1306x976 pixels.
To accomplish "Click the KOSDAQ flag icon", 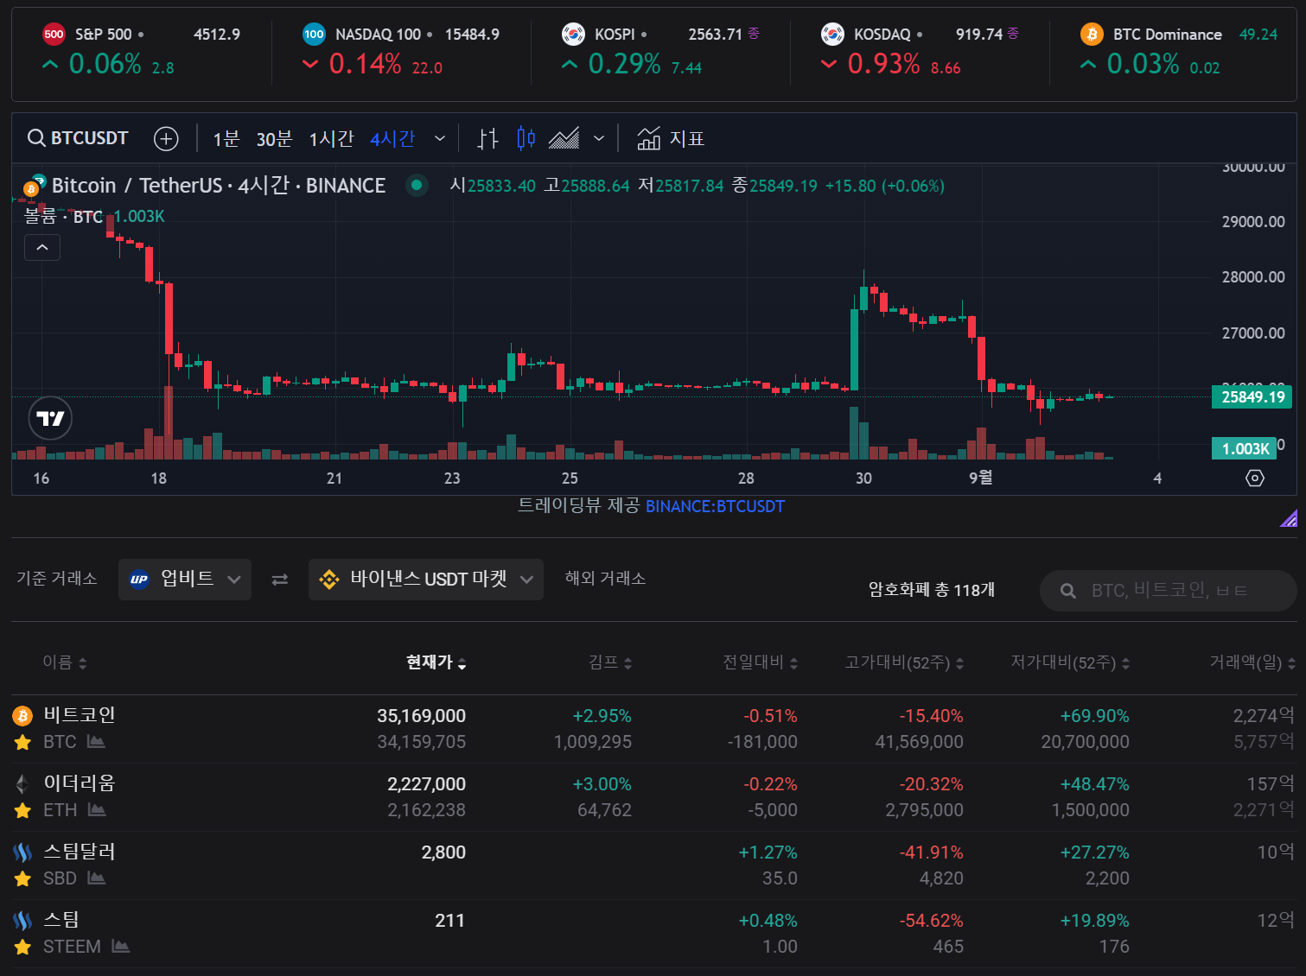I will (832, 35).
